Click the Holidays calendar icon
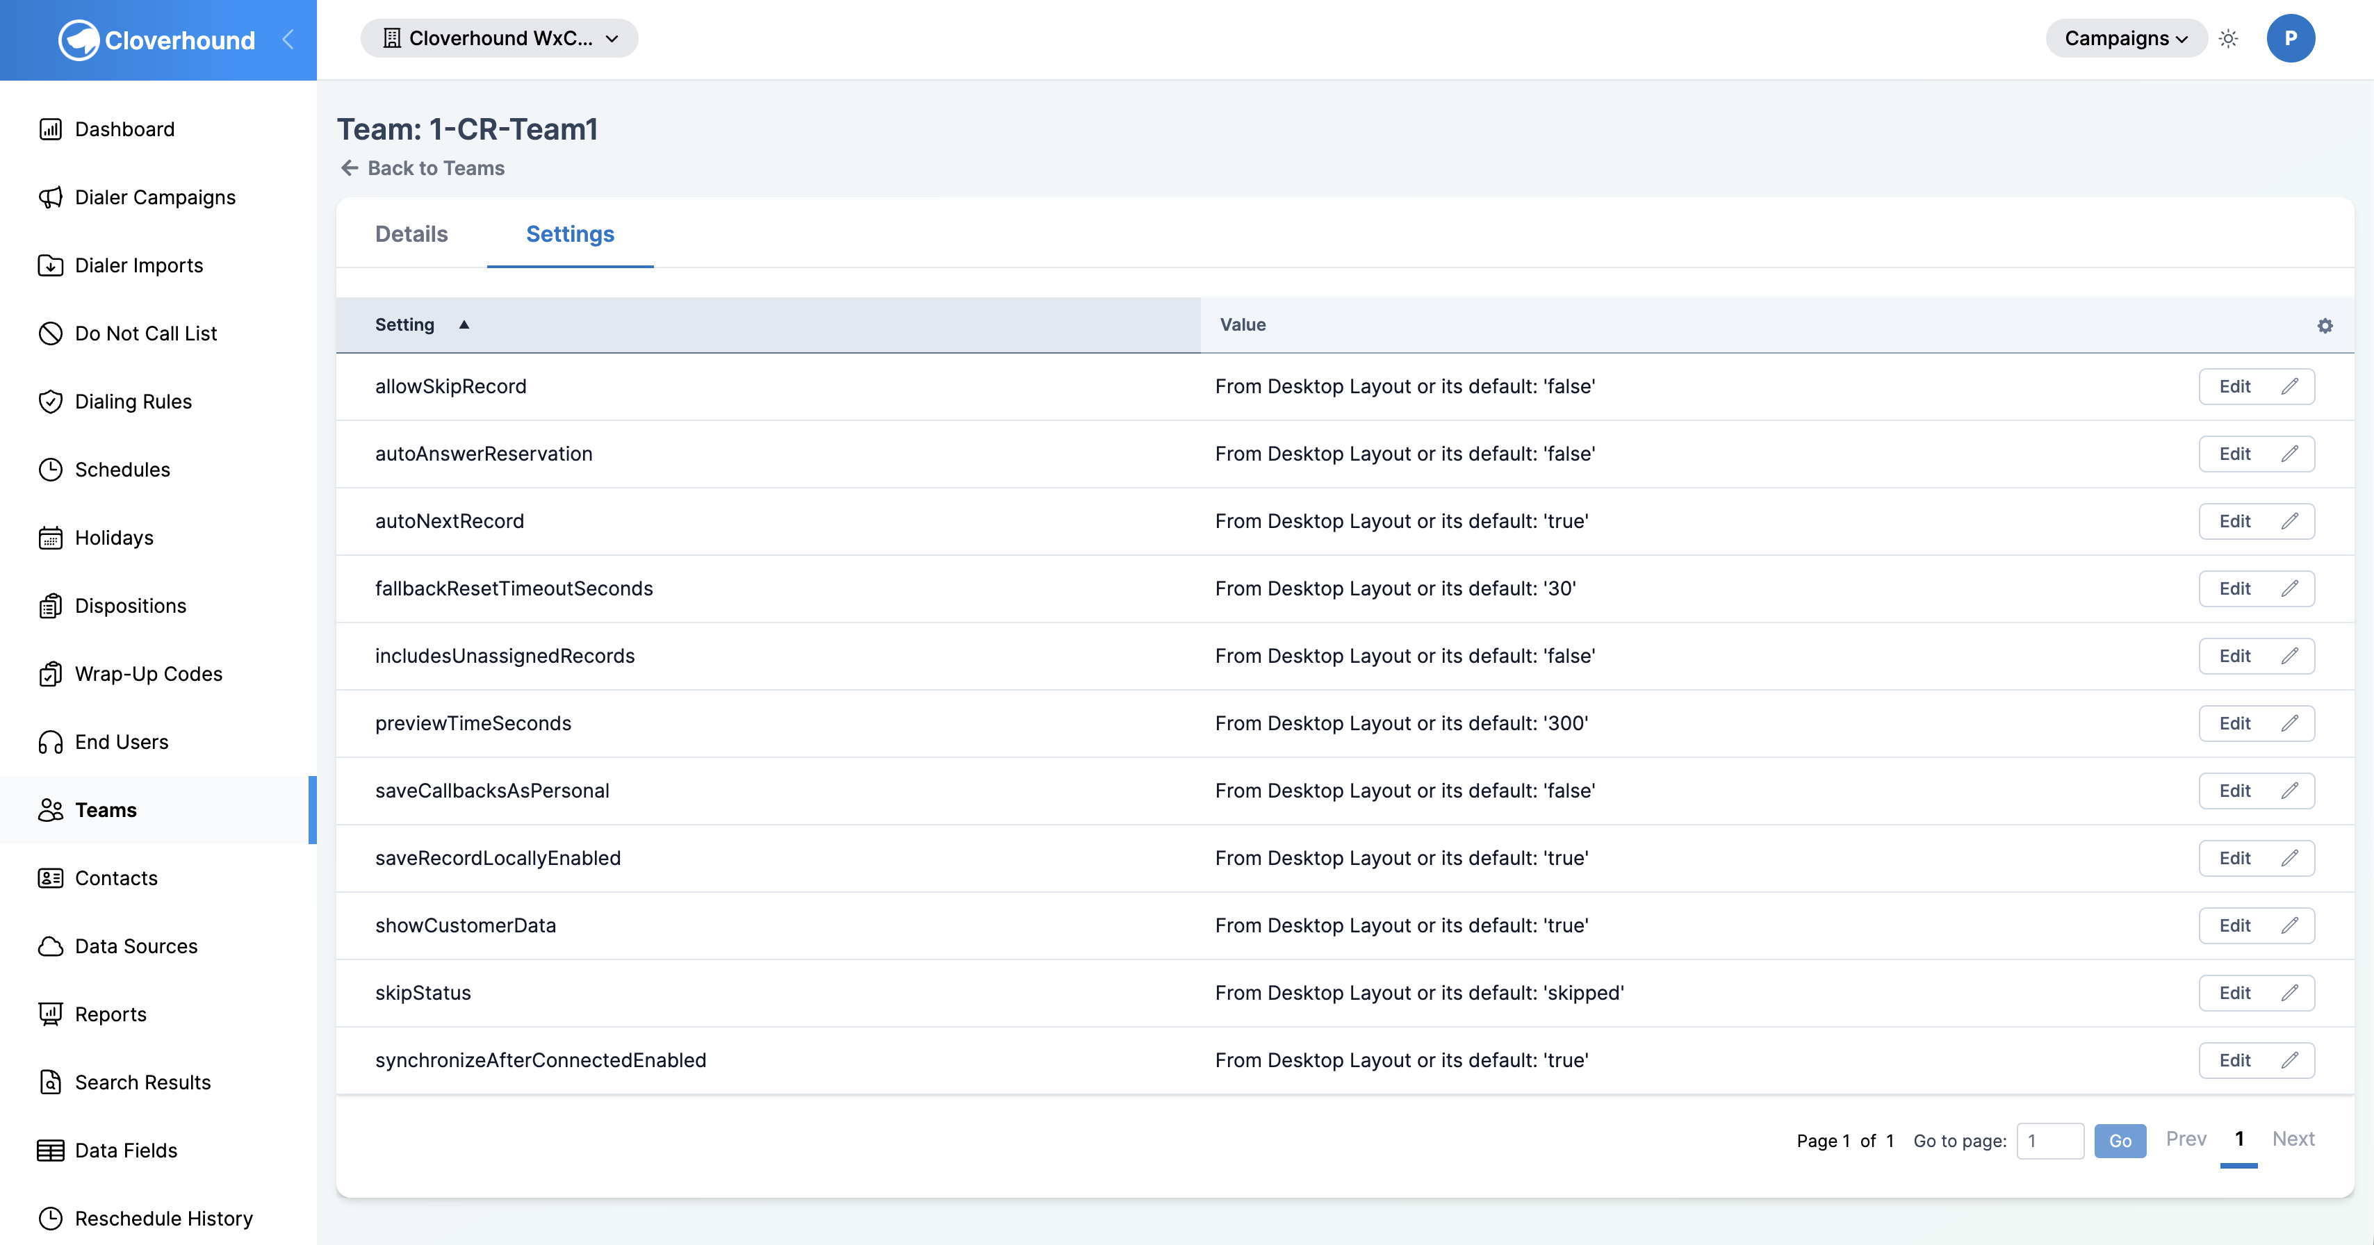The height and width of the screenshot is (1245, 2374). [51, 538]
